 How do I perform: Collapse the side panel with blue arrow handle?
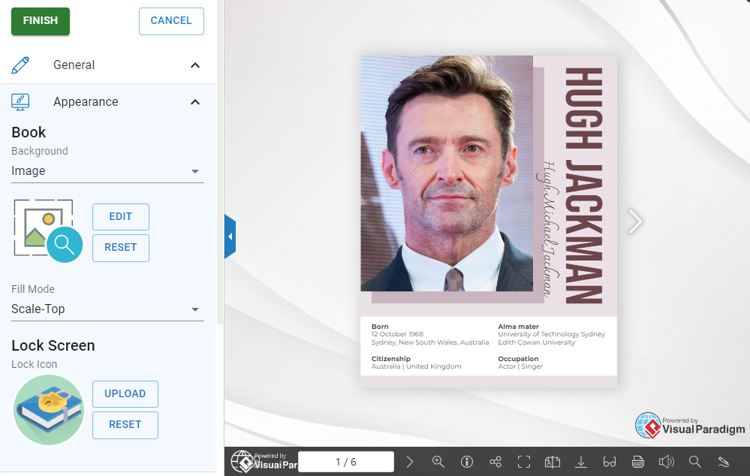(x=230, y=236)
